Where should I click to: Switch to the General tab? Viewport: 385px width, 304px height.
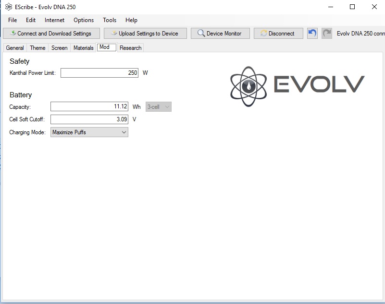point(15,48)
